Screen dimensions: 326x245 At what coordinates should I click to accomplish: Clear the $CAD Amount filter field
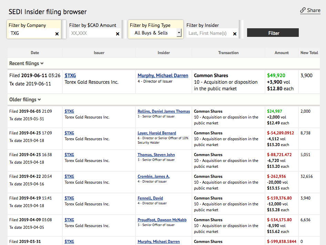118,34
